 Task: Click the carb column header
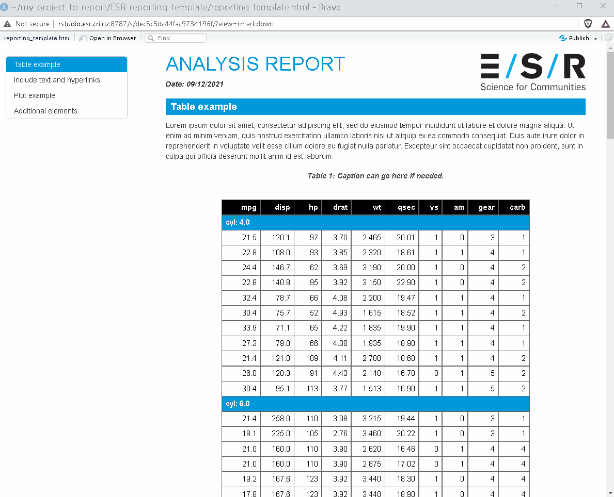514,207
